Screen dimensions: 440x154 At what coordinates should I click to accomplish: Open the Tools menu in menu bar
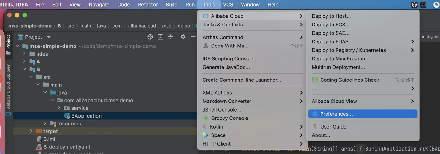(x=209, y=4)
